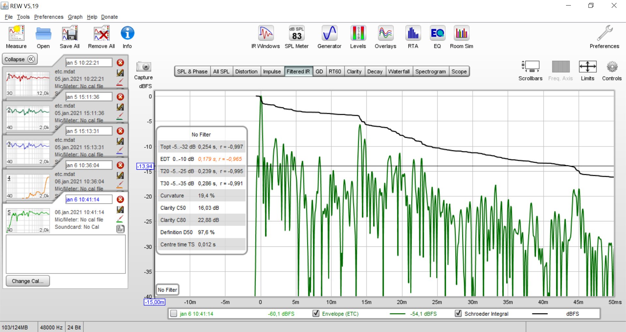Image resolution: width=626 pixels, height=332 pixels.
Task: Remove the jan 5 15:13:31 measurement
Action: point(120,131)
